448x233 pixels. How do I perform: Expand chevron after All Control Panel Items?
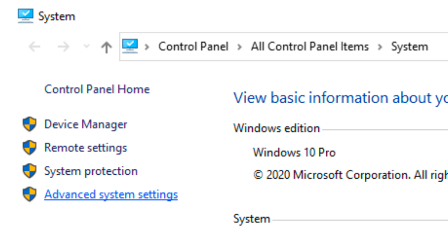[x=380, y=47]
